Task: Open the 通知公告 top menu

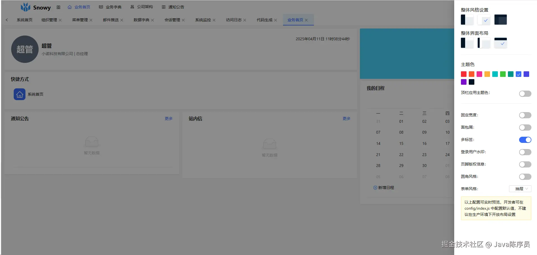Action: click(x=173, y=7)
